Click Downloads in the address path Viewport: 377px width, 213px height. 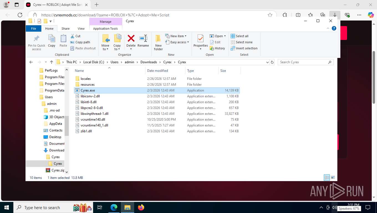coord(149,62)
